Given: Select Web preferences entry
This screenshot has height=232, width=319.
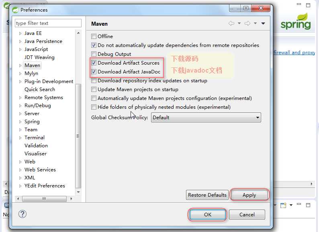Looking at the screenshot, I should pyautogui.click(x=30, y=162).
